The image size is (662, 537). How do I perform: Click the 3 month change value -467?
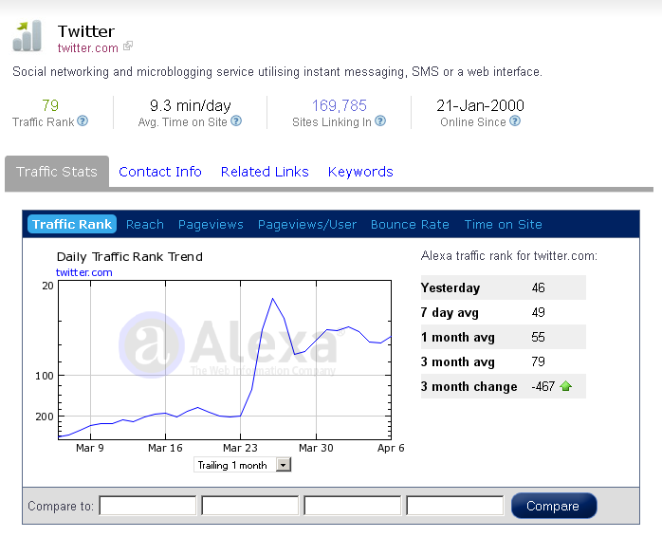(x=542, y=386)
